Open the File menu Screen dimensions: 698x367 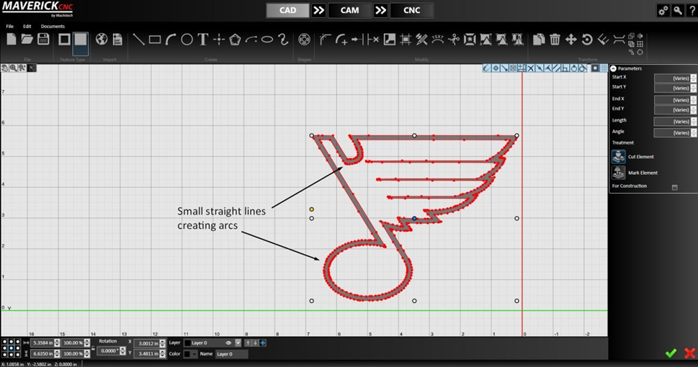tap(10, 26)
